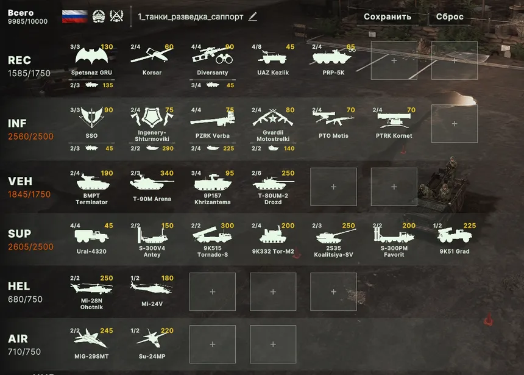Add unit in empty INF slot

click(x=455, y=123)
